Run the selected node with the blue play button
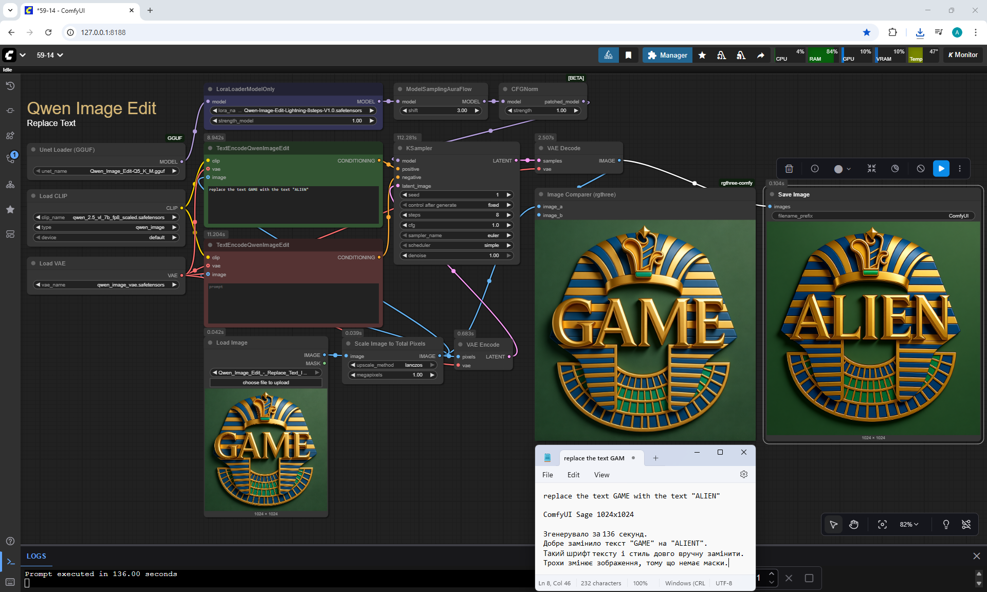 pos(941,169)
